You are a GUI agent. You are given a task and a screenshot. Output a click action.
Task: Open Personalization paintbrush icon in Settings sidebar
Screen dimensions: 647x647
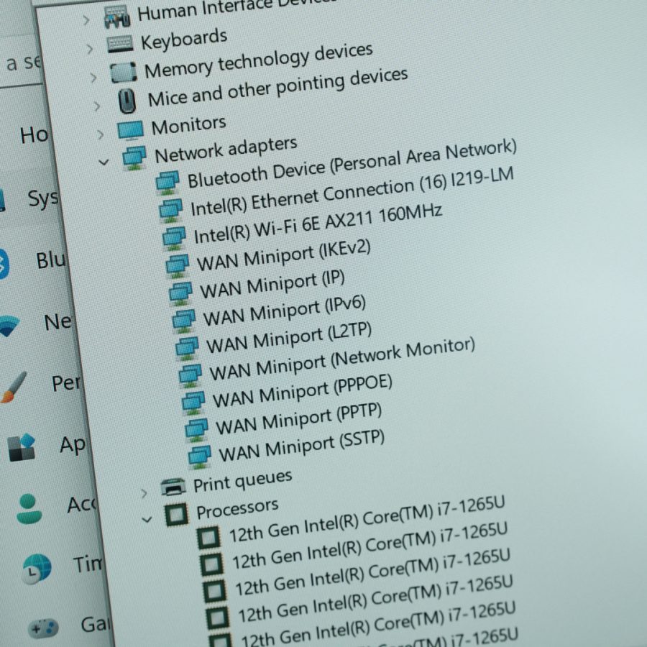pos(13,387)
